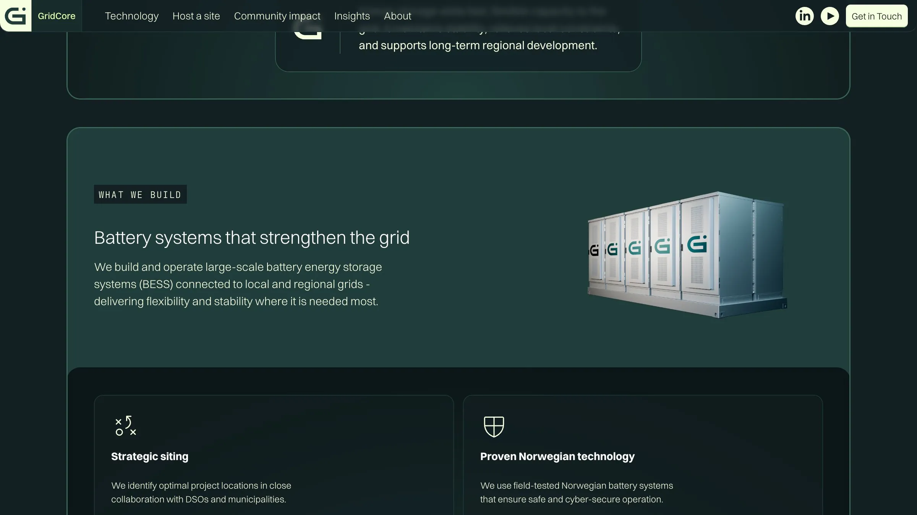Open the Host a site menu item
Image resolution: width=917 pixels, height=515 pixels.
pyautogui.click(x=196, y=16)
